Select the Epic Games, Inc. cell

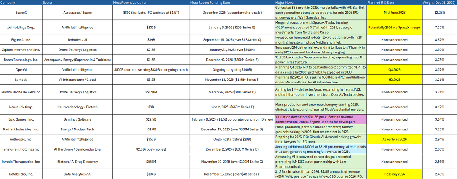point(21,119)
